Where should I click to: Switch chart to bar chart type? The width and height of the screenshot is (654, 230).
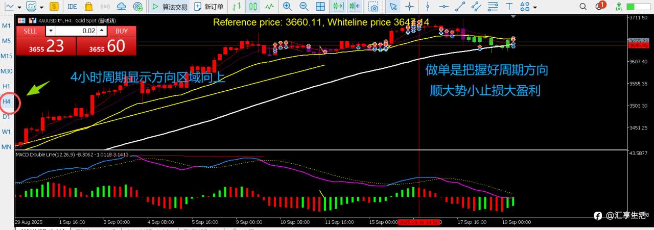[236, 7]
